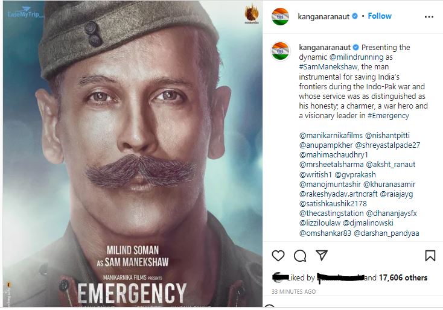This screenshot has width=443, height=310.
Task: Click the verified badge next to header username
Action: coord(354,16)
